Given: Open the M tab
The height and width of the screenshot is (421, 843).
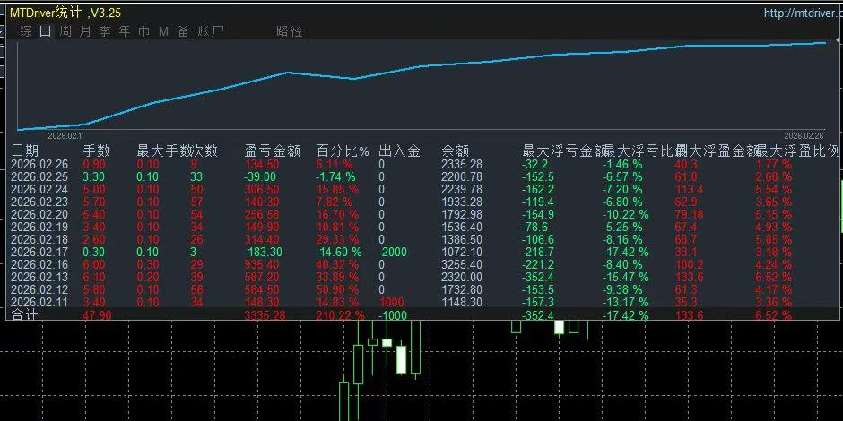Looking at the screenshot, I should pyautogui.click(x=163, y=31).
